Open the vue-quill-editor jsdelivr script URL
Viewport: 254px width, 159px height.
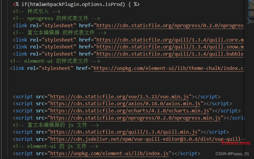[147, 139]
